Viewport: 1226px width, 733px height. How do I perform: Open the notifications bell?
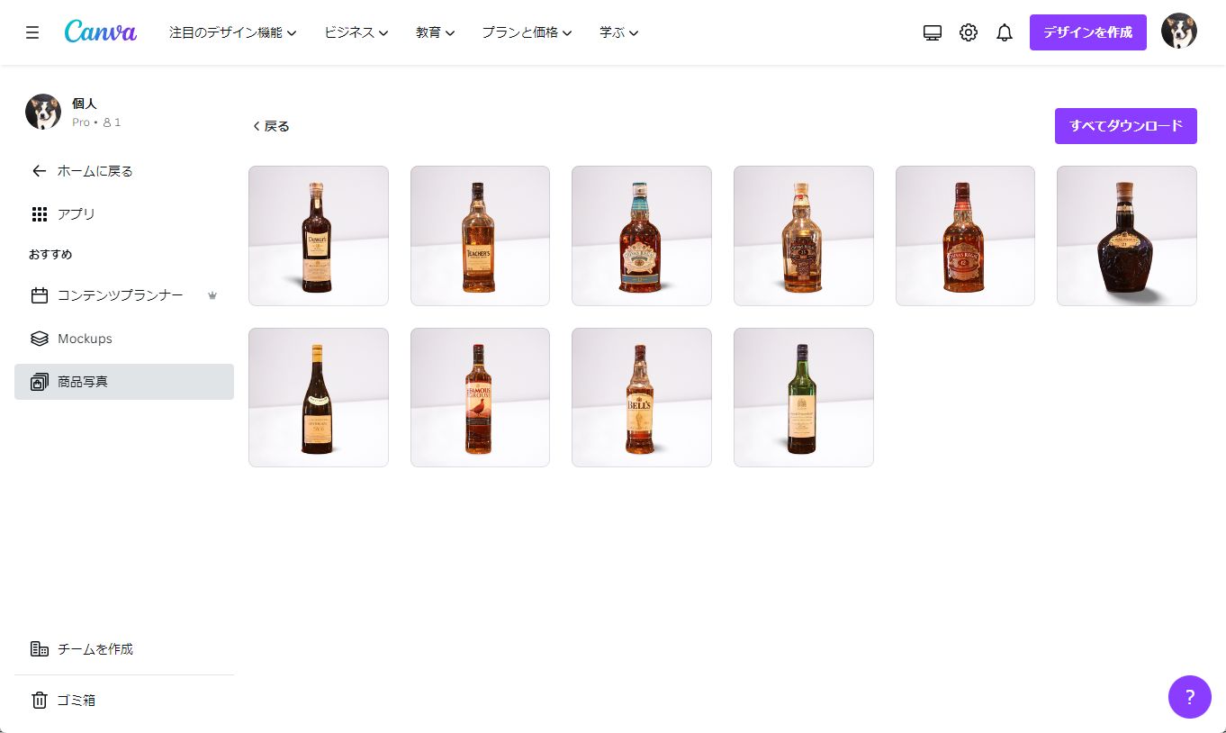tap(1005, 32)
